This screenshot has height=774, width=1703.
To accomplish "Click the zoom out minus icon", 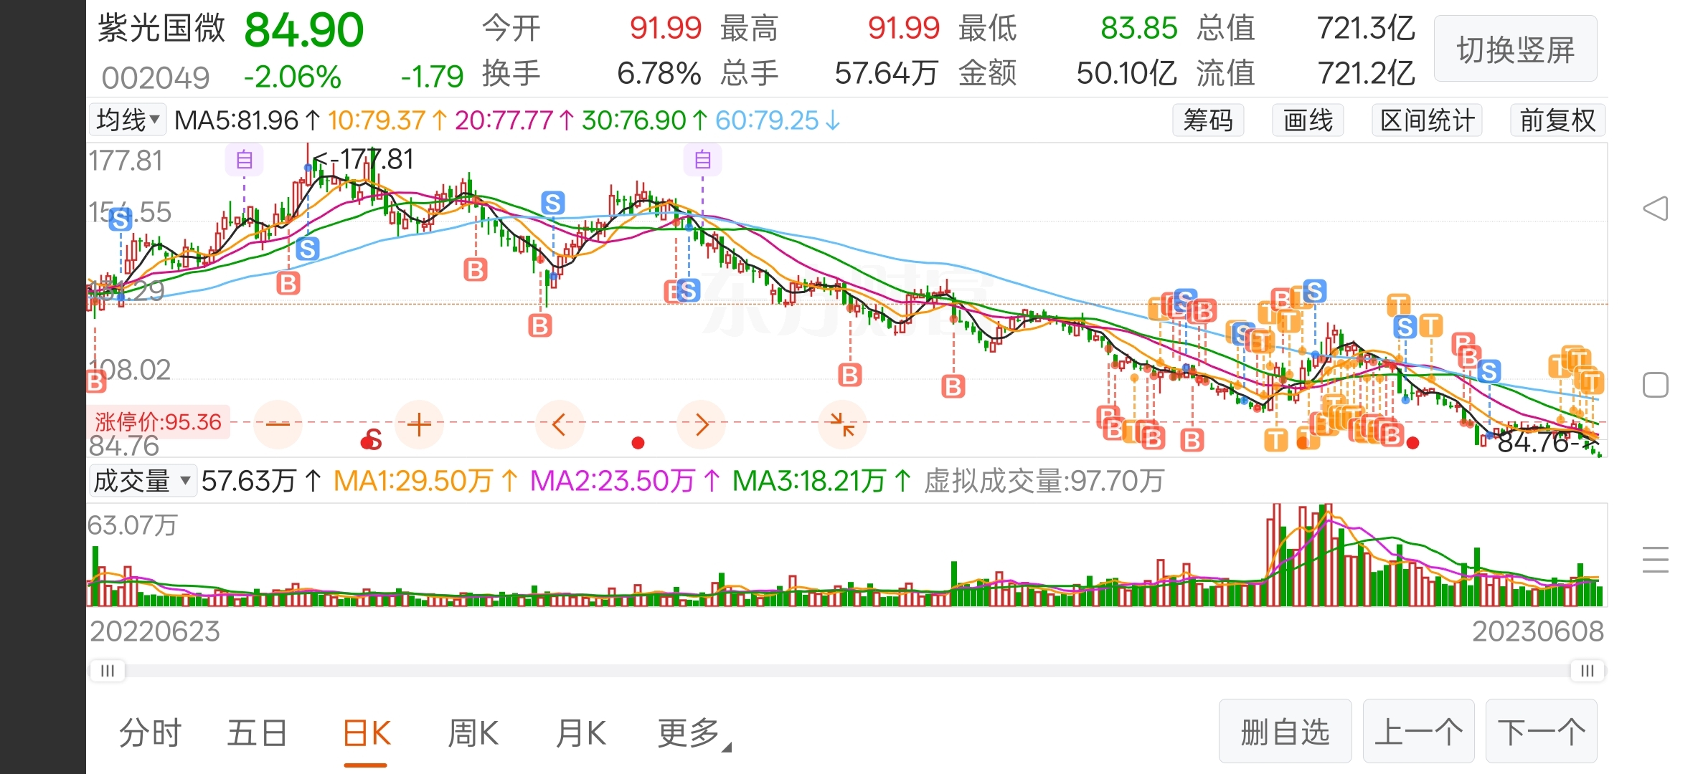I will click(278, 424).
